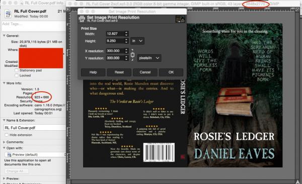
Task: Adjust the Y resolution spinner arrows
Action: click(126, 58)
